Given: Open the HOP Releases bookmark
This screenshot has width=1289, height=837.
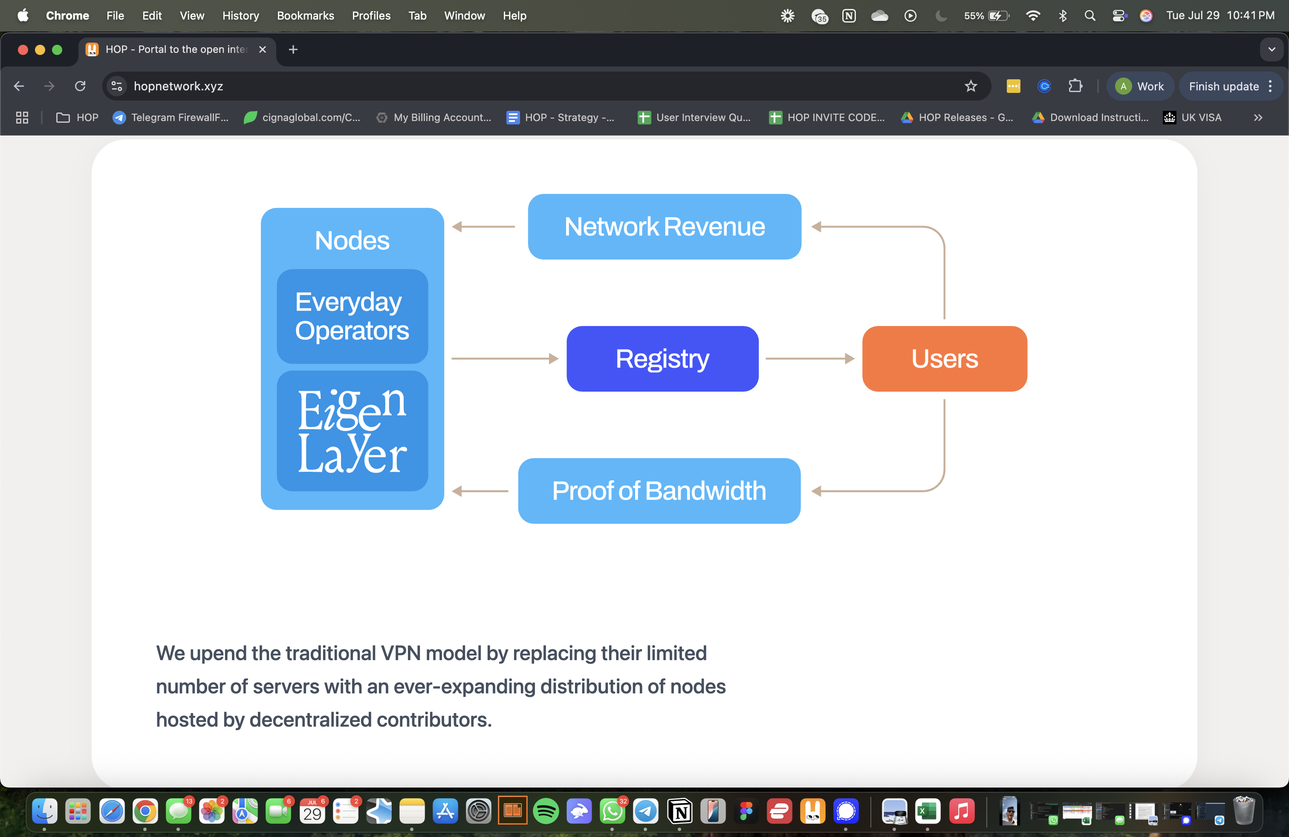Looking at the screenshot, I should click(x=957, y=118).
